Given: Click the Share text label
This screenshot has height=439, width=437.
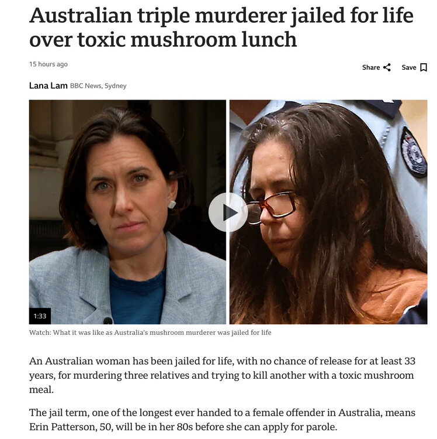Looking at the screenshot, I should coord(371,67).
